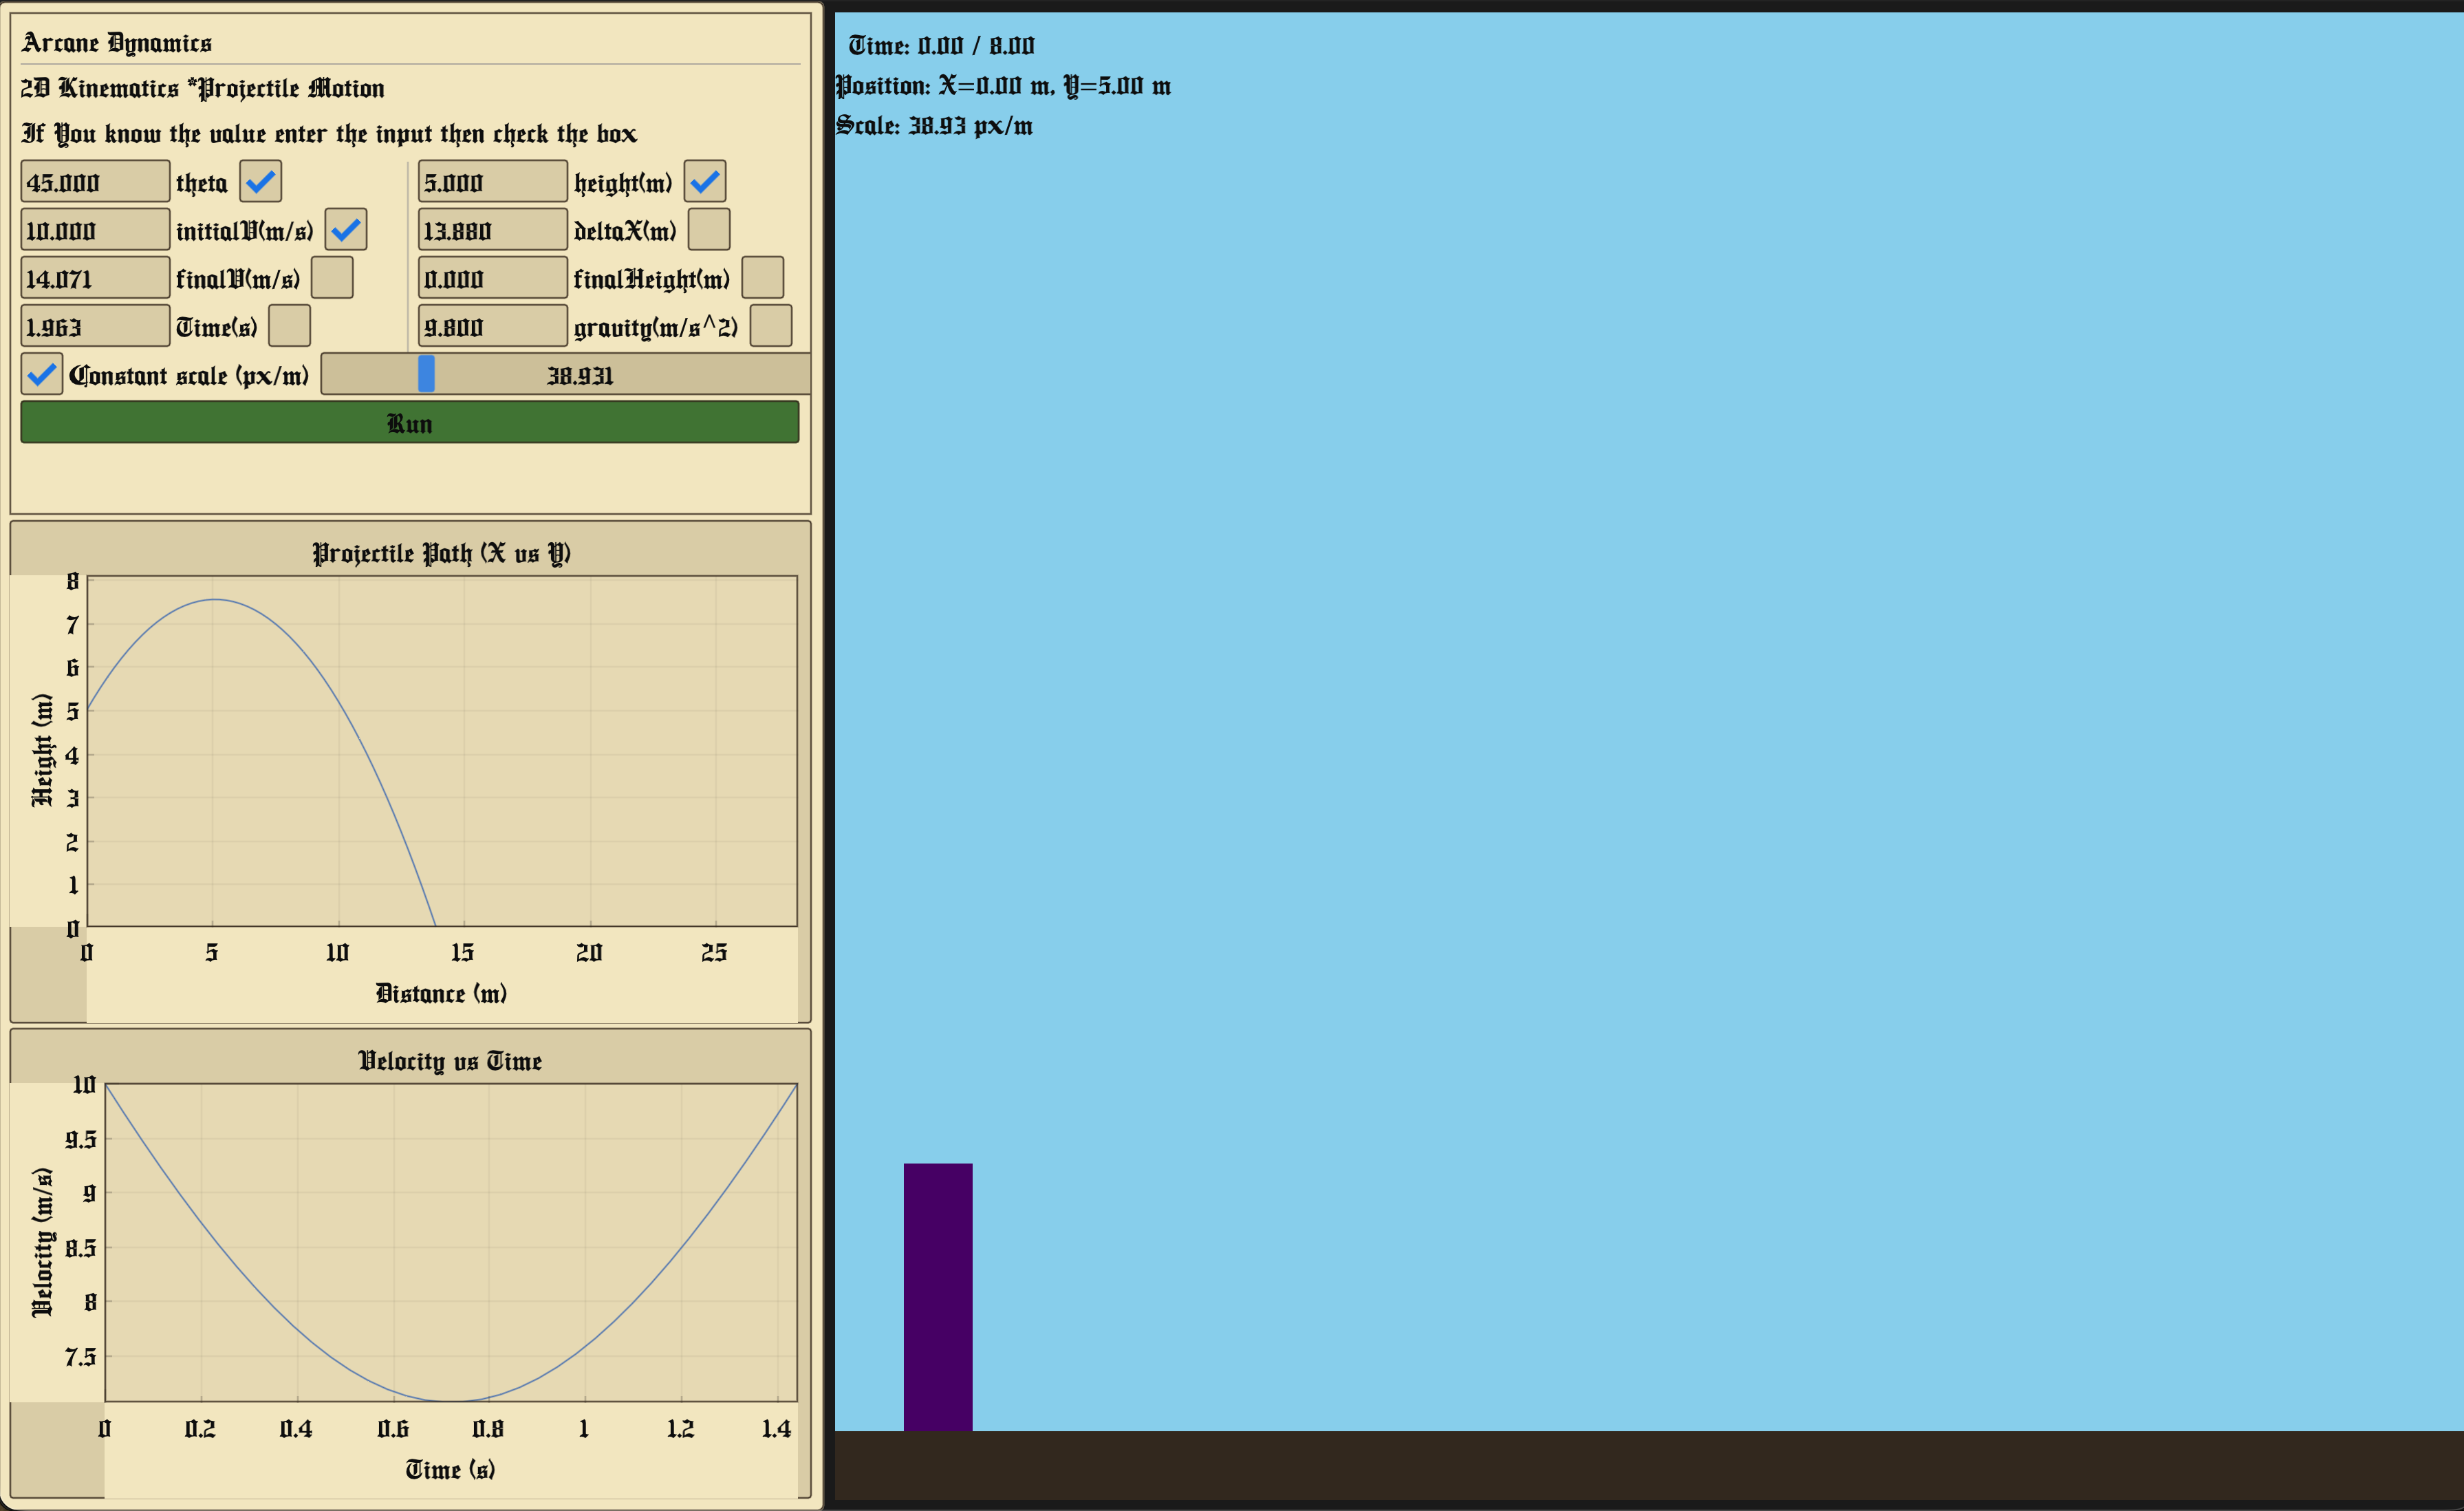Click the deltaX(m) input field
Viewport: 2464px width, 1511px height.
pyautogui.click(x=492, y=230)
